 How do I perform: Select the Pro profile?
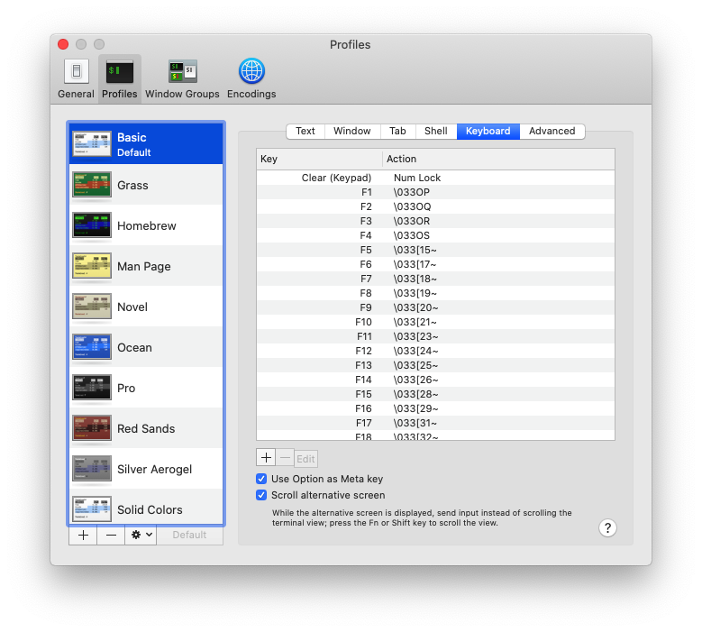(146, 388)
